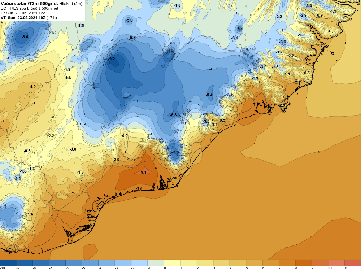Click the "-9.2" minimum temperature label
Screen dimensions: 361x270
click(x=112, y=59)
